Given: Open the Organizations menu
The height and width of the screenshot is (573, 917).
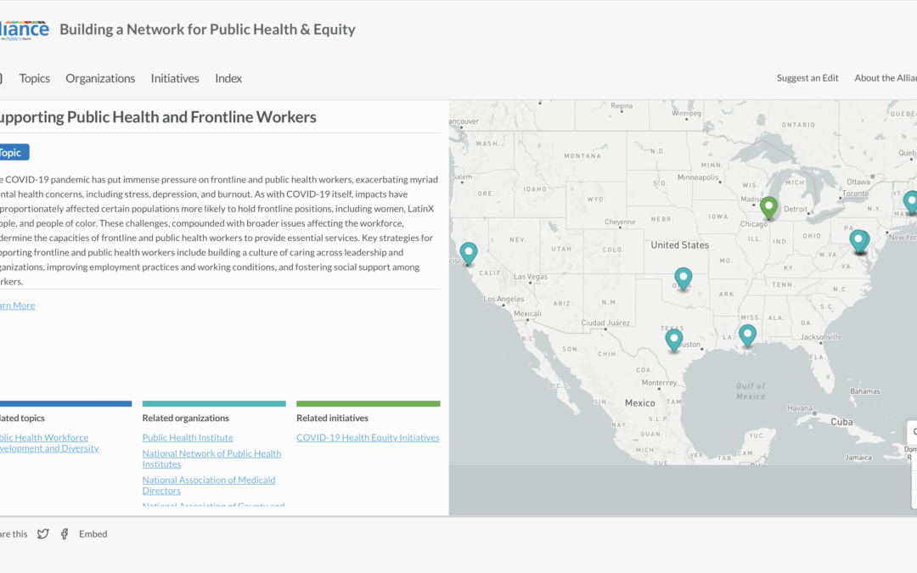Looking at the screenshot, I should [100, 78].
